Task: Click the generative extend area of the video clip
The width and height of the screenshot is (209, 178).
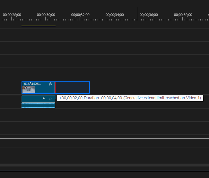Action: coord(72,87)
